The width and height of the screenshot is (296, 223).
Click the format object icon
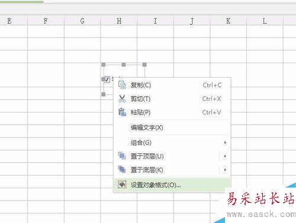pyautogui.click(x=122, y=185)
